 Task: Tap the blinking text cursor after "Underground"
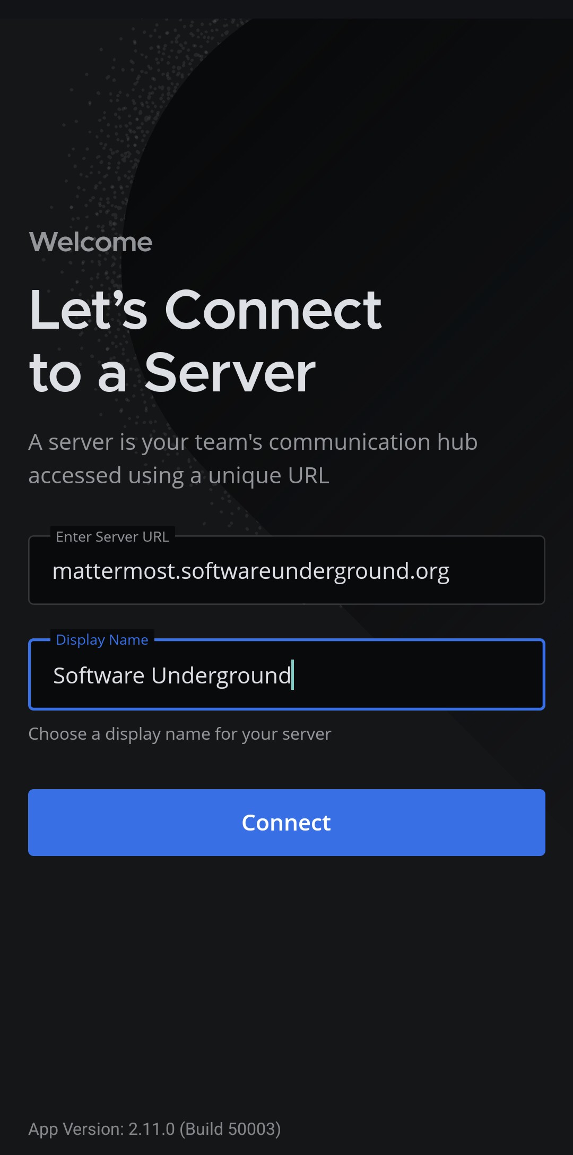pos(293,675)
